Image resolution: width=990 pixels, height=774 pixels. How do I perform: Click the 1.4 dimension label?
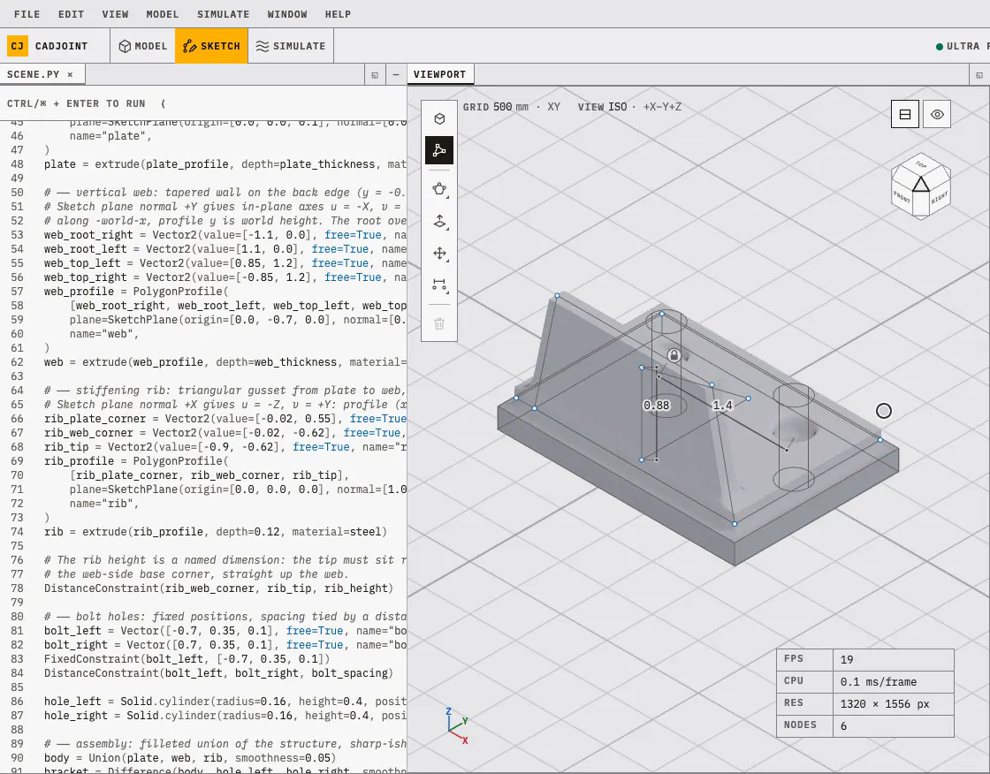722,406
